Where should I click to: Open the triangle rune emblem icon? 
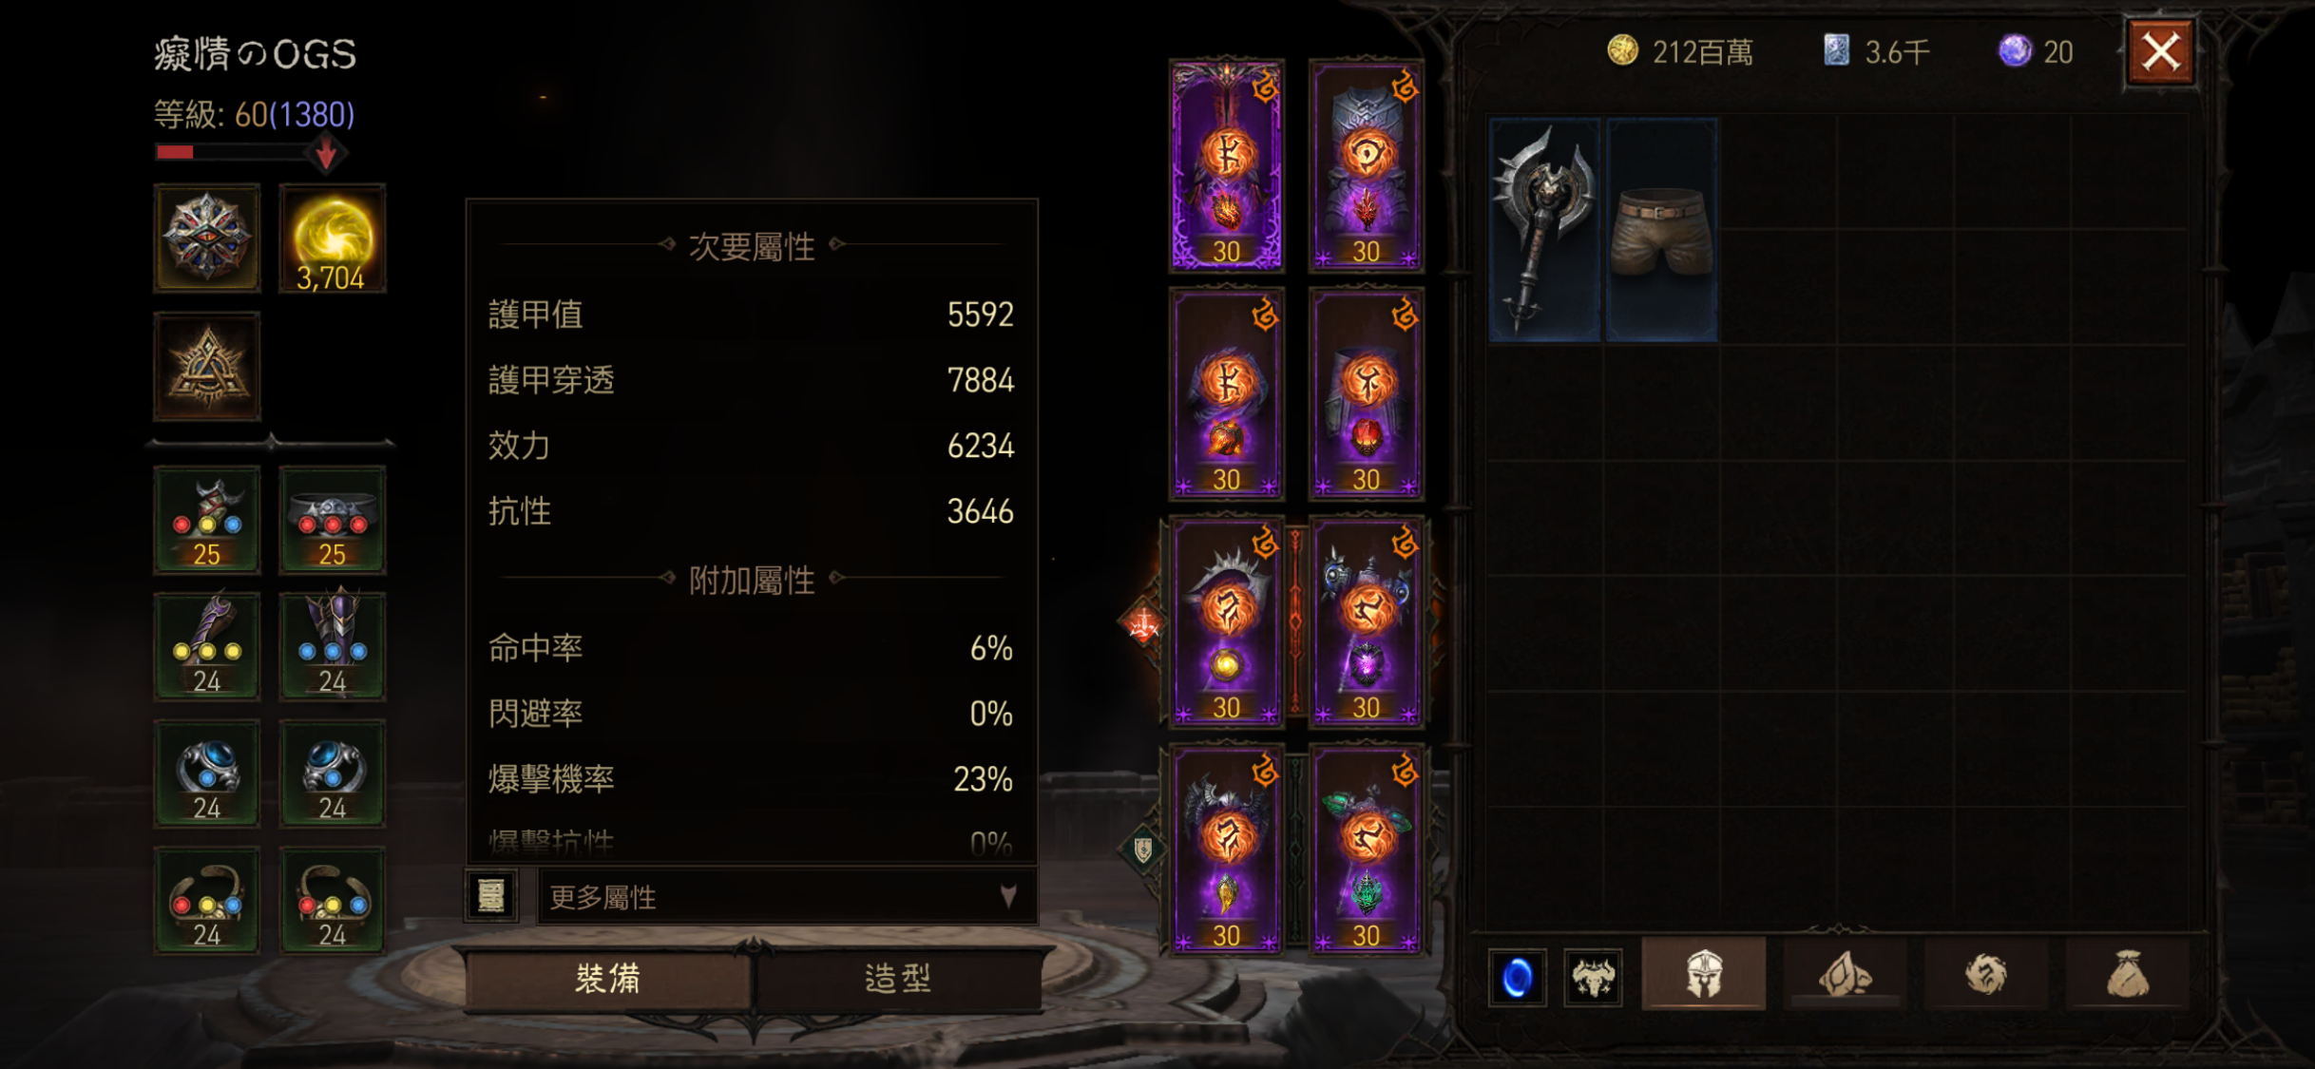(207, 368)
